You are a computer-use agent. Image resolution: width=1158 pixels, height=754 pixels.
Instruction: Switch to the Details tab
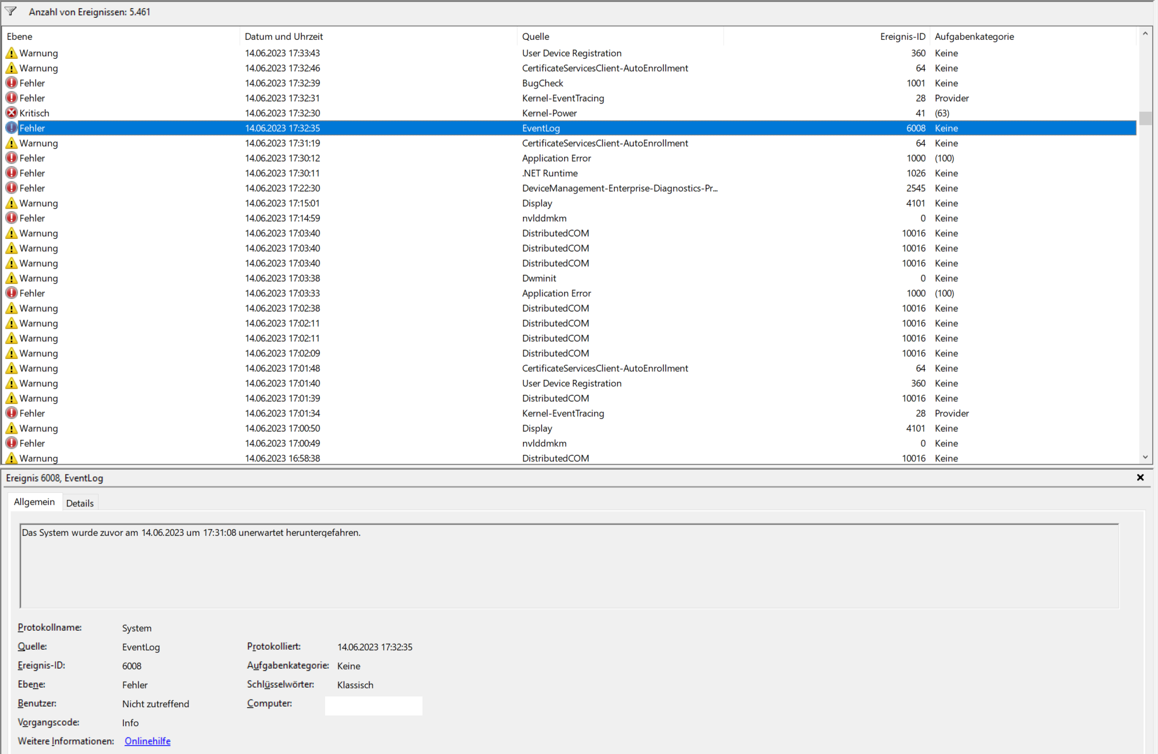click(x=80, y=503)
